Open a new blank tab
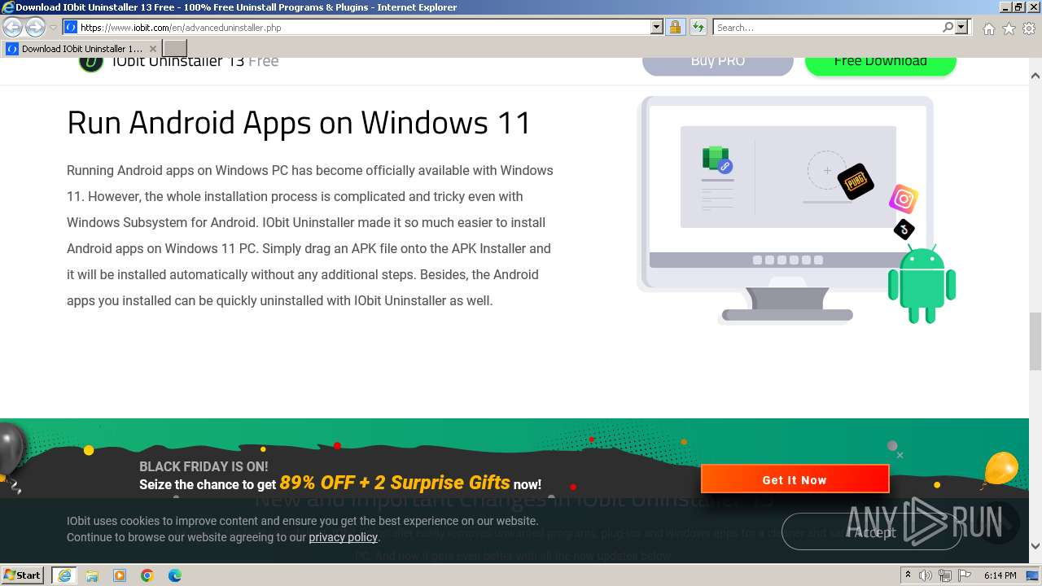Viewport: 1042px width, 586px height. [x=175, y=49]
